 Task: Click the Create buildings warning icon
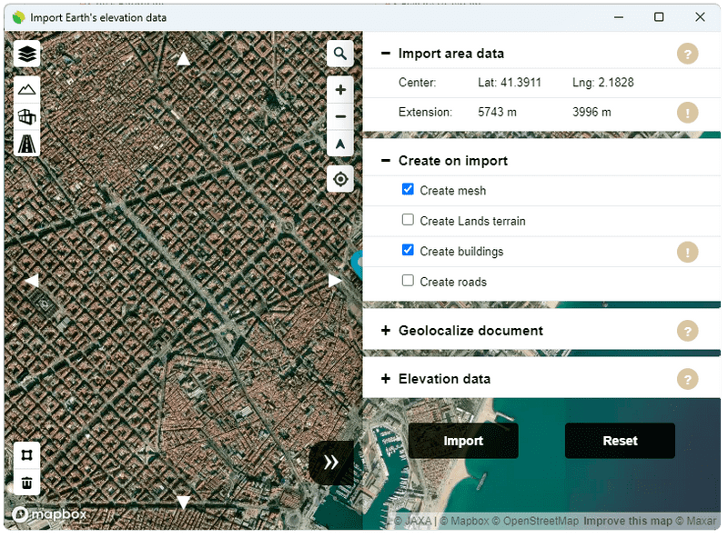(688, 253)
